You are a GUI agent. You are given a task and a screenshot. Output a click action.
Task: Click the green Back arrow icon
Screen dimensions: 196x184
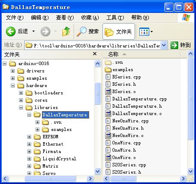(x=11, y=31)
